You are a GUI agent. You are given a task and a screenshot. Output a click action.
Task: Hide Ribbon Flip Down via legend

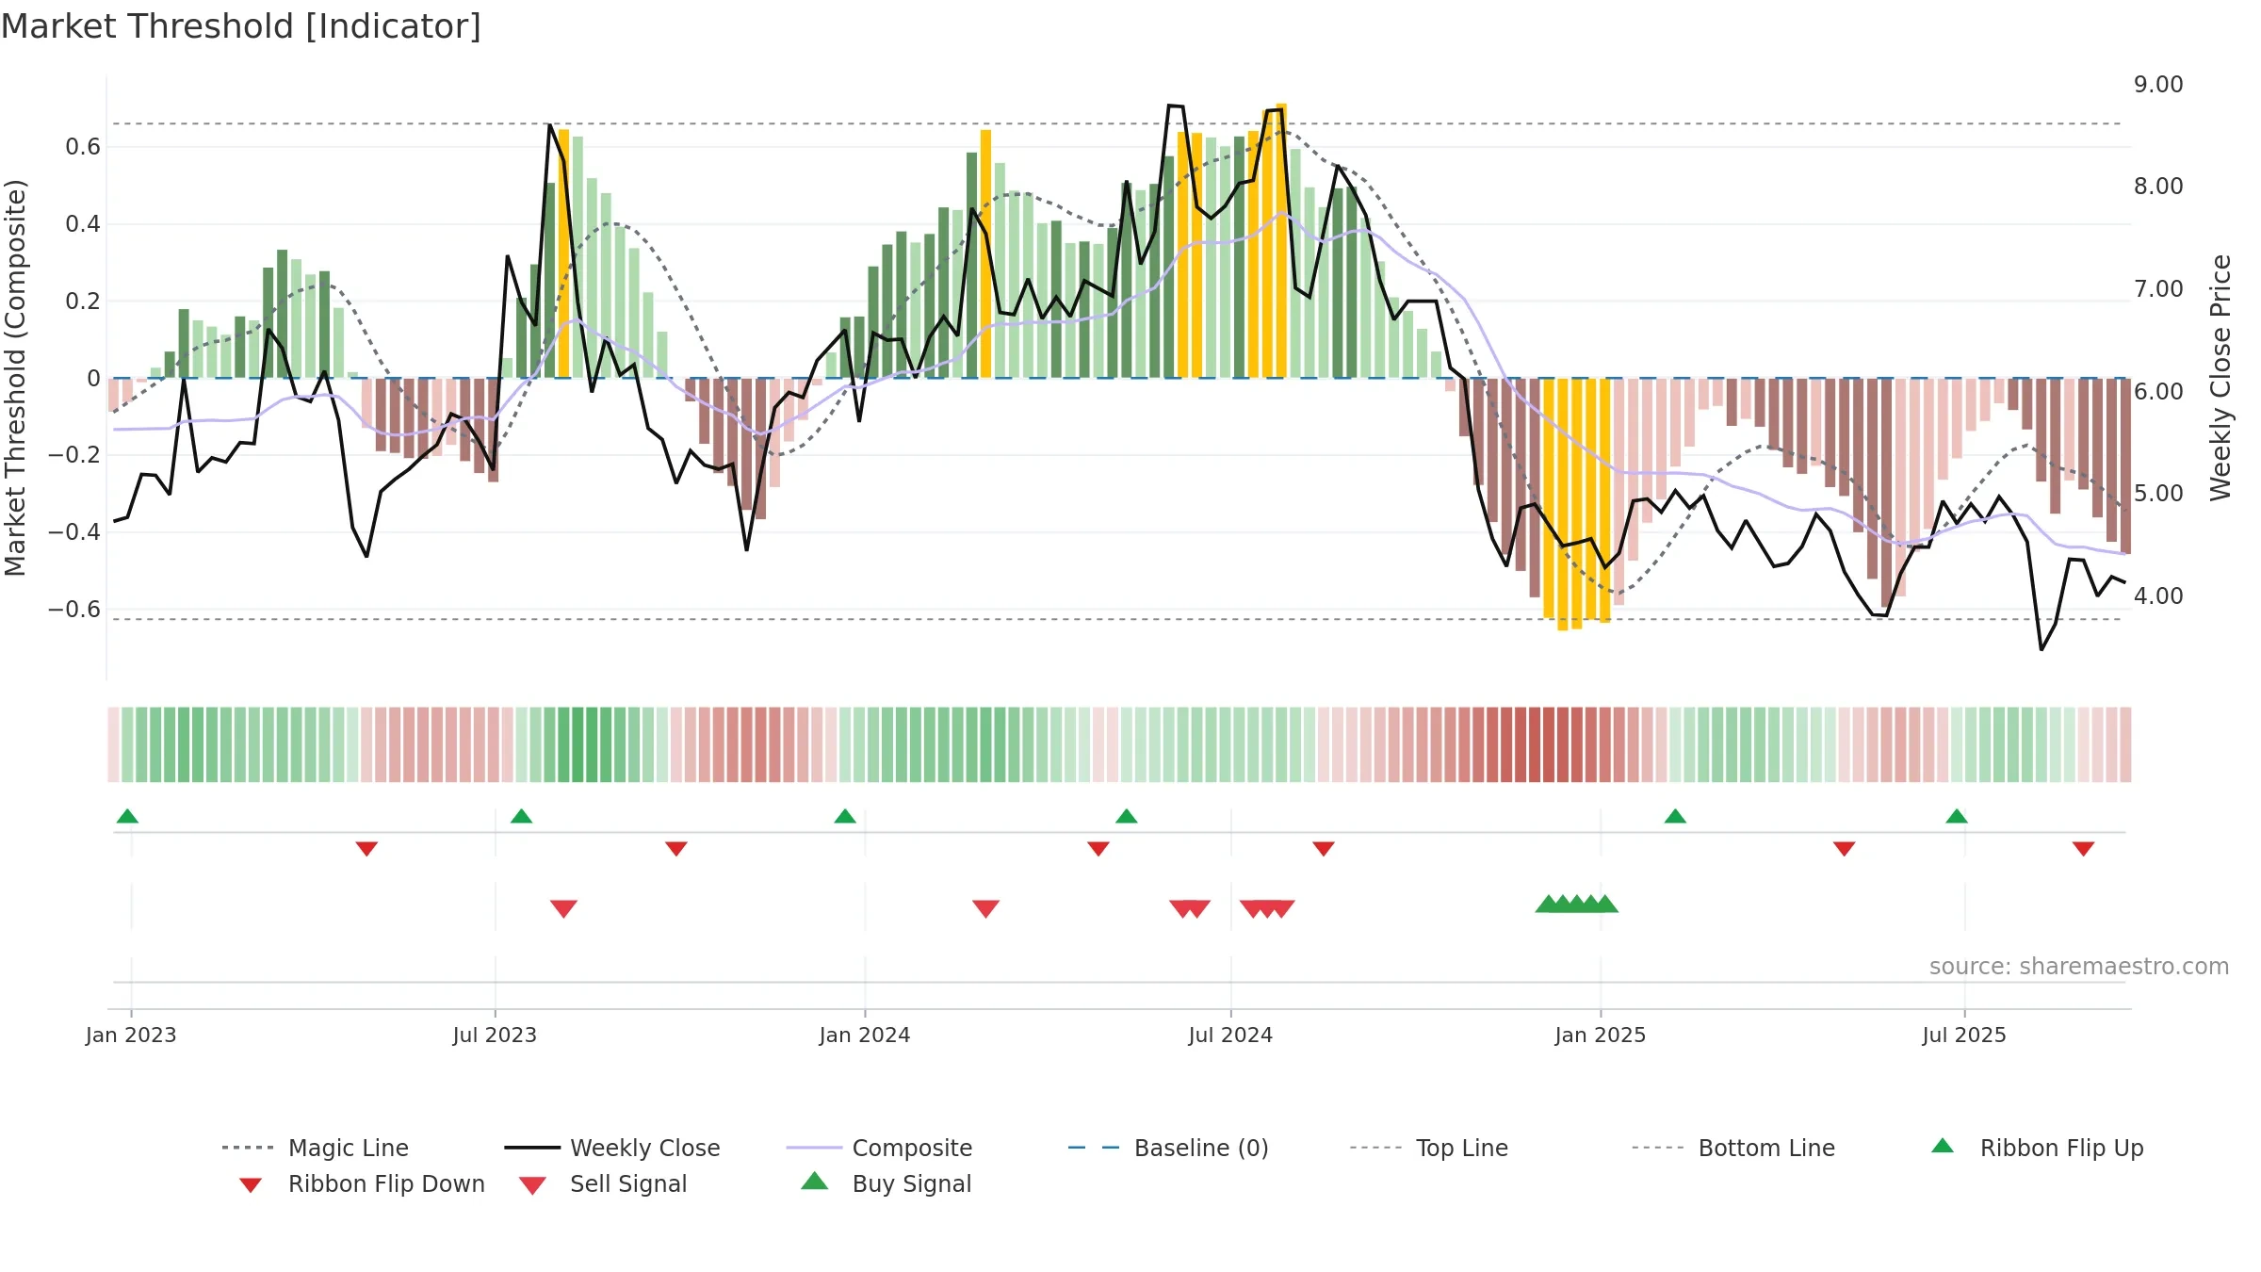361,1184
